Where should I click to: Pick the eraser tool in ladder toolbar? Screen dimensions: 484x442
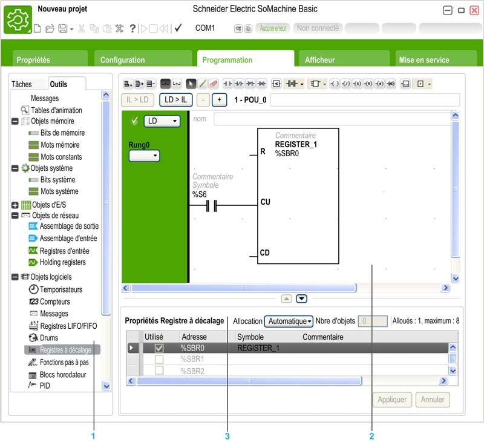[x=213, y=84]
